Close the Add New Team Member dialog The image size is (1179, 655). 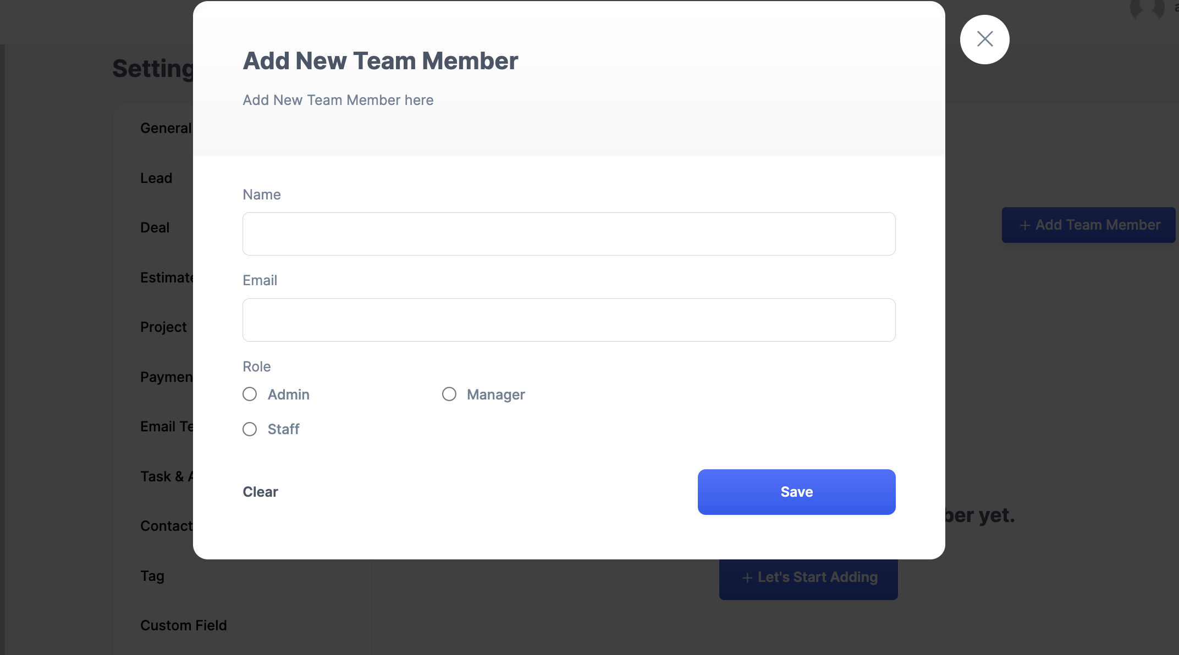[x=984, y=39]
